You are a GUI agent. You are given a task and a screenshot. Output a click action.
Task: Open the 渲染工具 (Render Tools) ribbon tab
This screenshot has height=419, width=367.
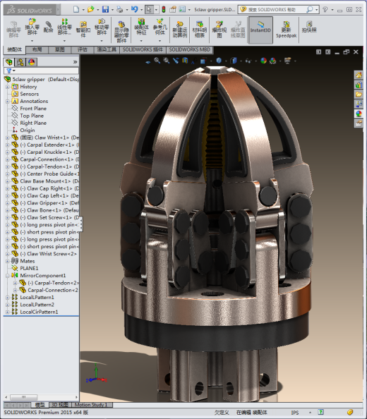(x=107, y=49)
